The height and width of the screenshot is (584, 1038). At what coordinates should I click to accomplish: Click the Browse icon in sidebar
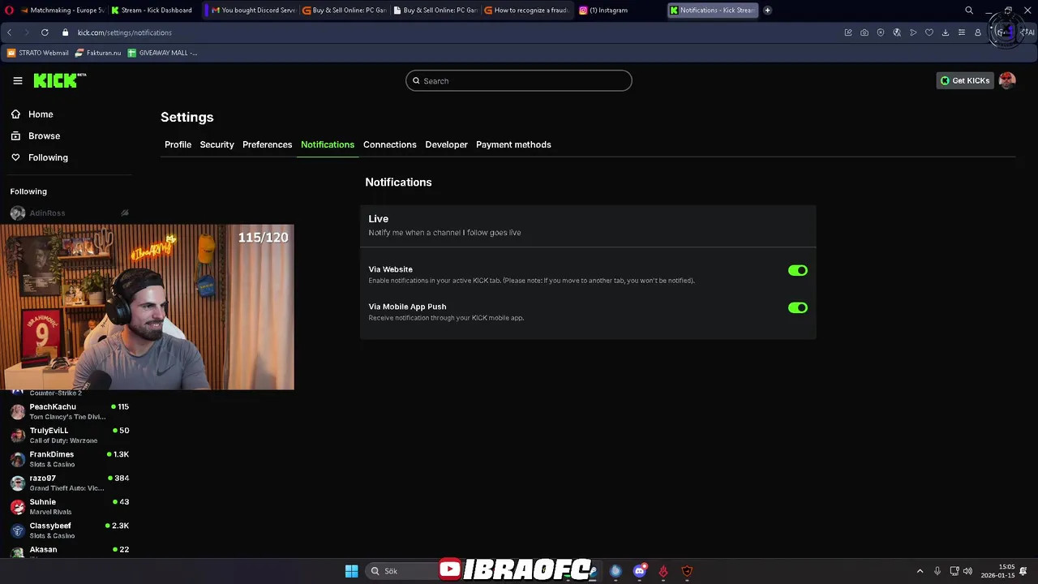coord(15,136)
